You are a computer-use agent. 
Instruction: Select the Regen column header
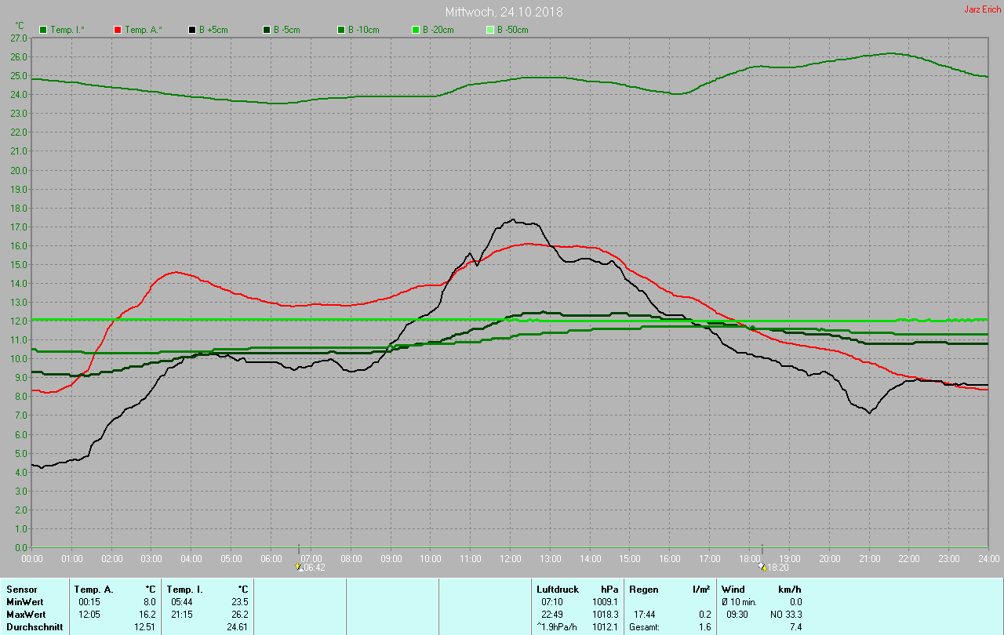[643, 589]
